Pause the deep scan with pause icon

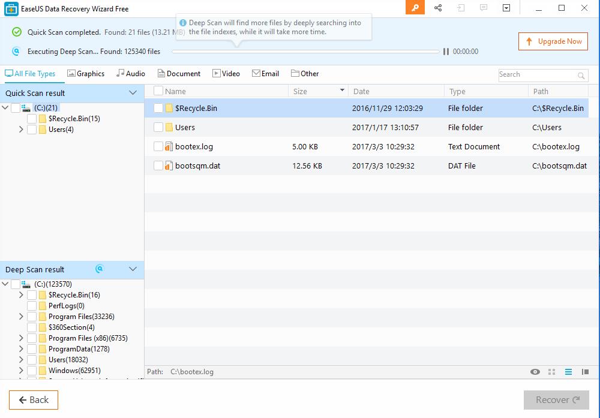(446, 52)
